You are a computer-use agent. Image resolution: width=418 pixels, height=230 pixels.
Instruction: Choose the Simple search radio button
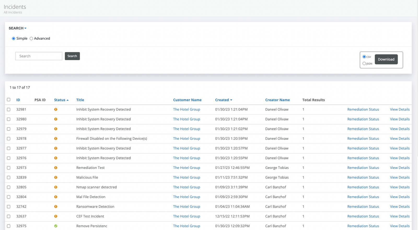pos(14,39)
